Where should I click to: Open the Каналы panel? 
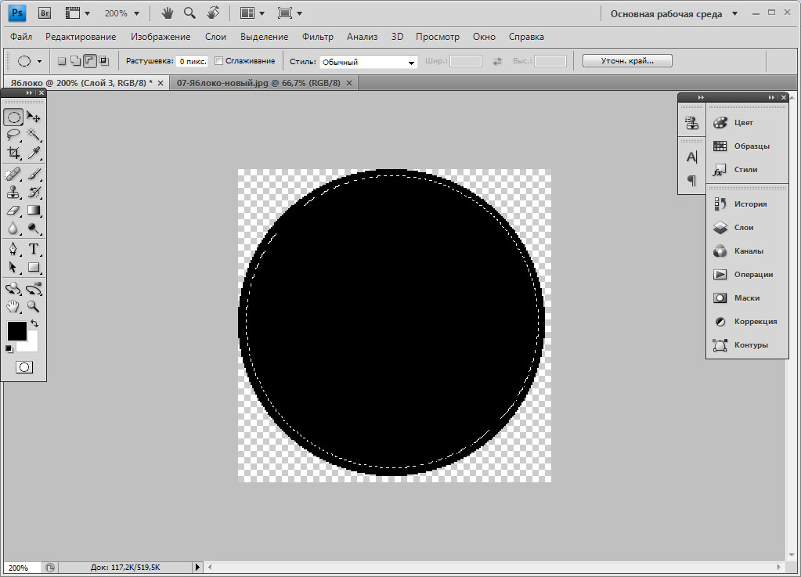[747, 251]
